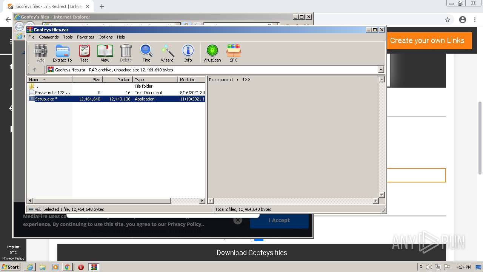Image resolution: width=483 pixels, height=272 pixels.
Task: Expand the archive path dropdown
Action: 381,70
